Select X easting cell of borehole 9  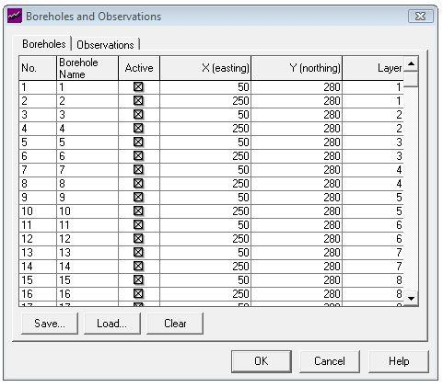point(205,198)
